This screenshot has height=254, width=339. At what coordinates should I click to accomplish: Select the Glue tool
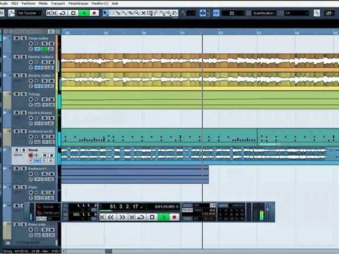[124, 13]
